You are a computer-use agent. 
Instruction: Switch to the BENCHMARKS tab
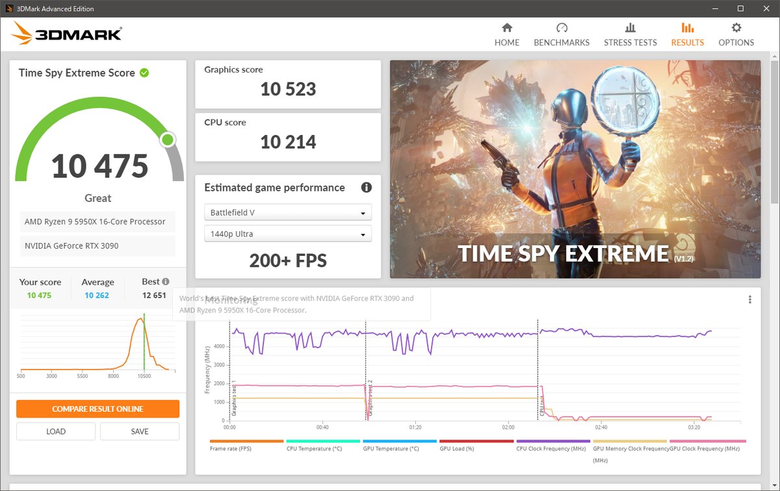click(562, 34)
